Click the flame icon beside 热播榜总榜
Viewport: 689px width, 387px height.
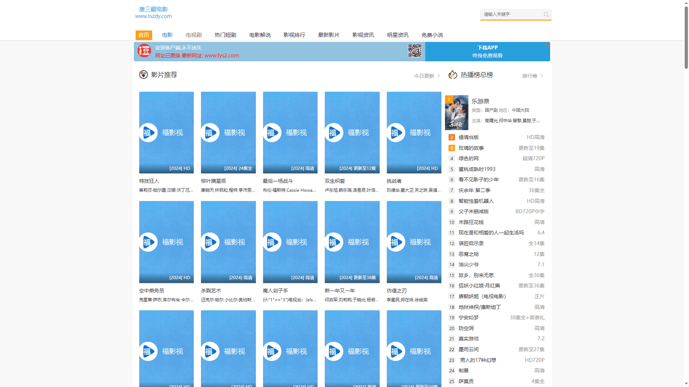click(453, 75)
